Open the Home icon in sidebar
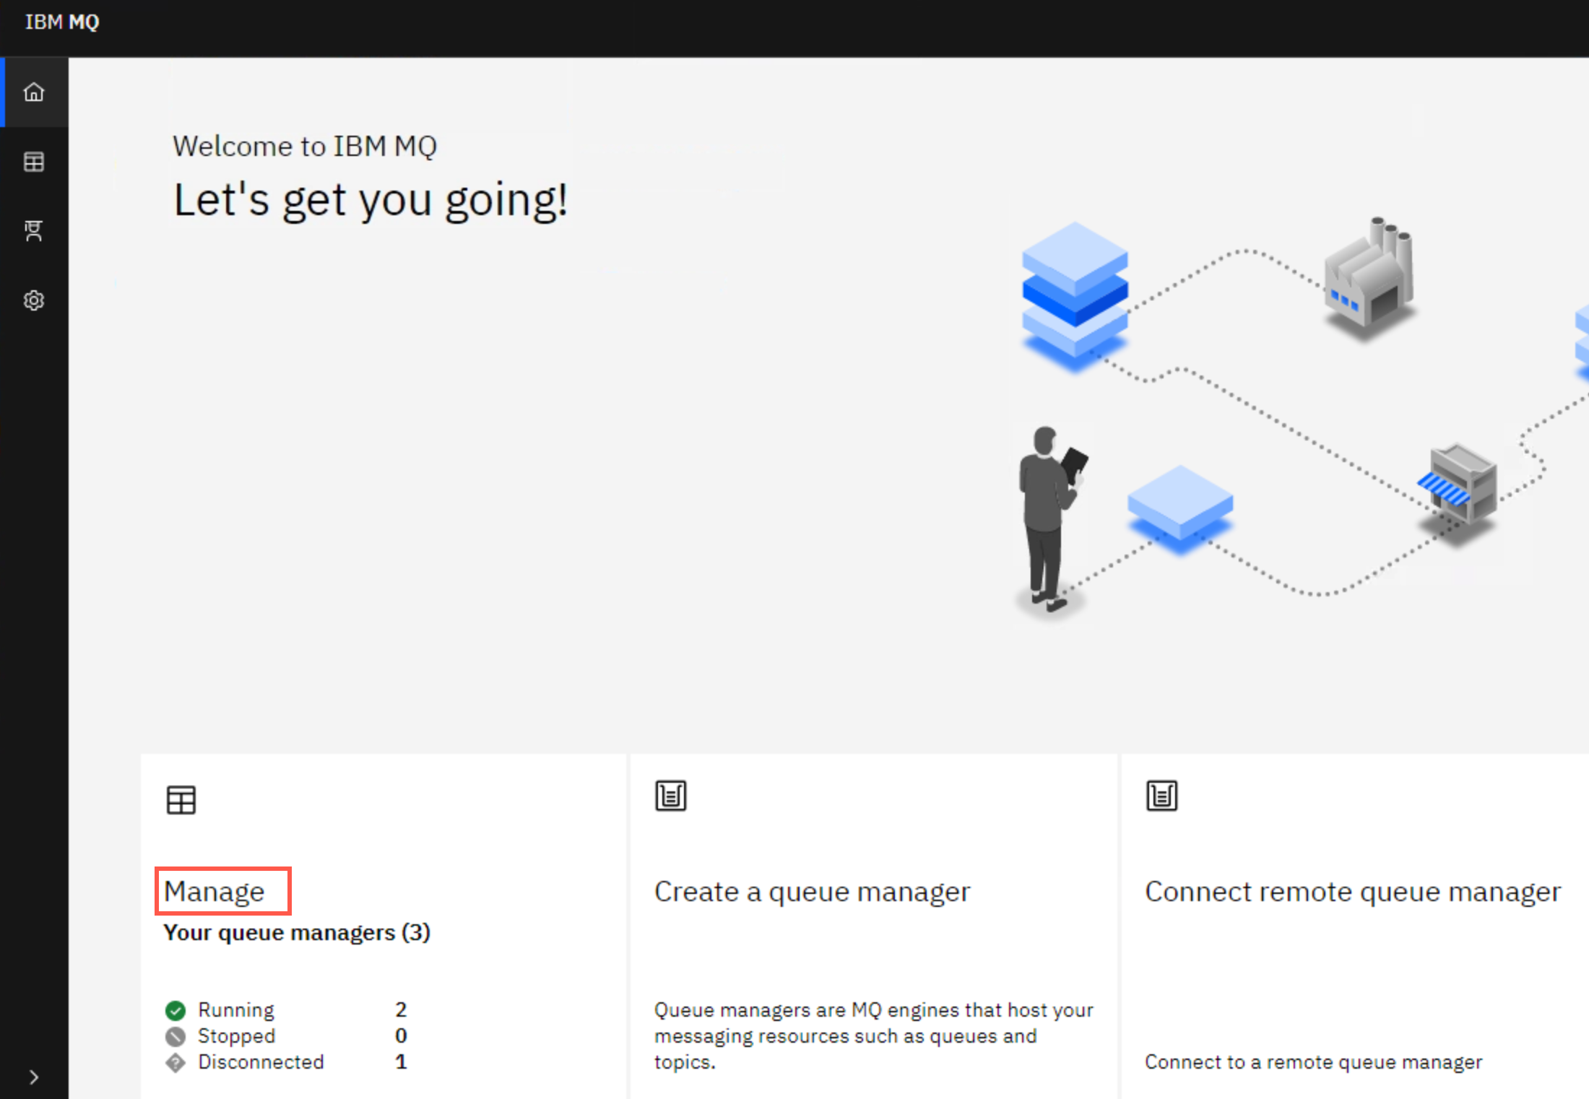The height and width of the screenshot is (1099, 1589). [34, 92]
